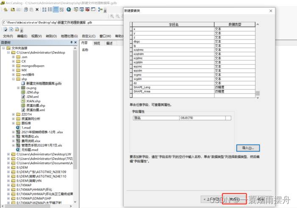The image size is (297, 208).
Task: Open the ArcToolbox window (red toolbox icon)
Action: pyautogui.click(x=87, y=9)
